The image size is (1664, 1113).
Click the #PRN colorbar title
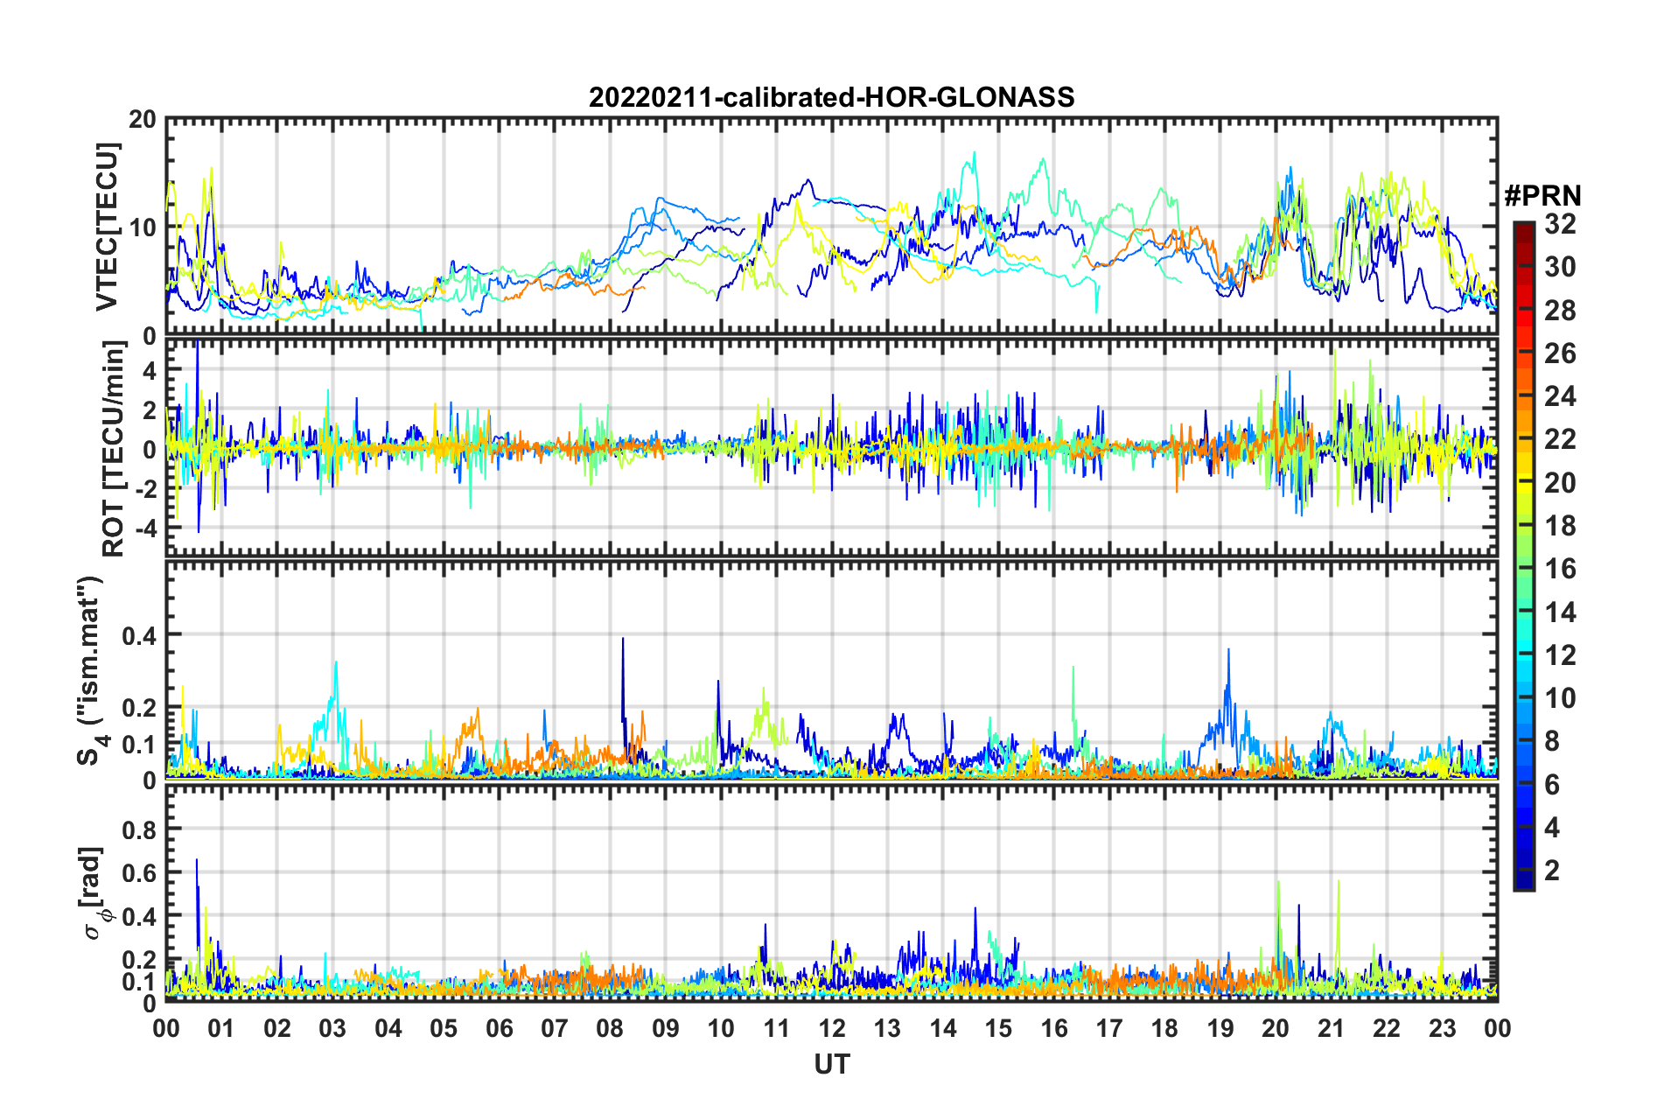tap(1542, 195)
